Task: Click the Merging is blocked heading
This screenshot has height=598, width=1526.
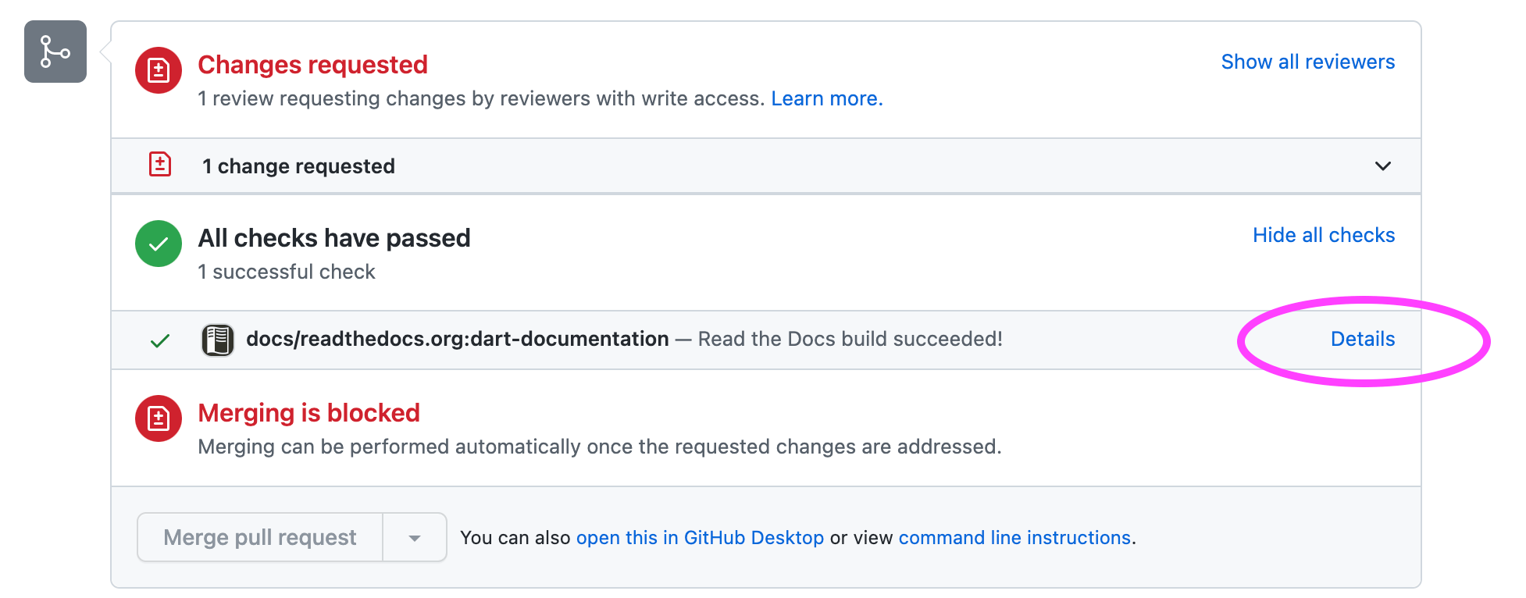Action: point(308,413)
